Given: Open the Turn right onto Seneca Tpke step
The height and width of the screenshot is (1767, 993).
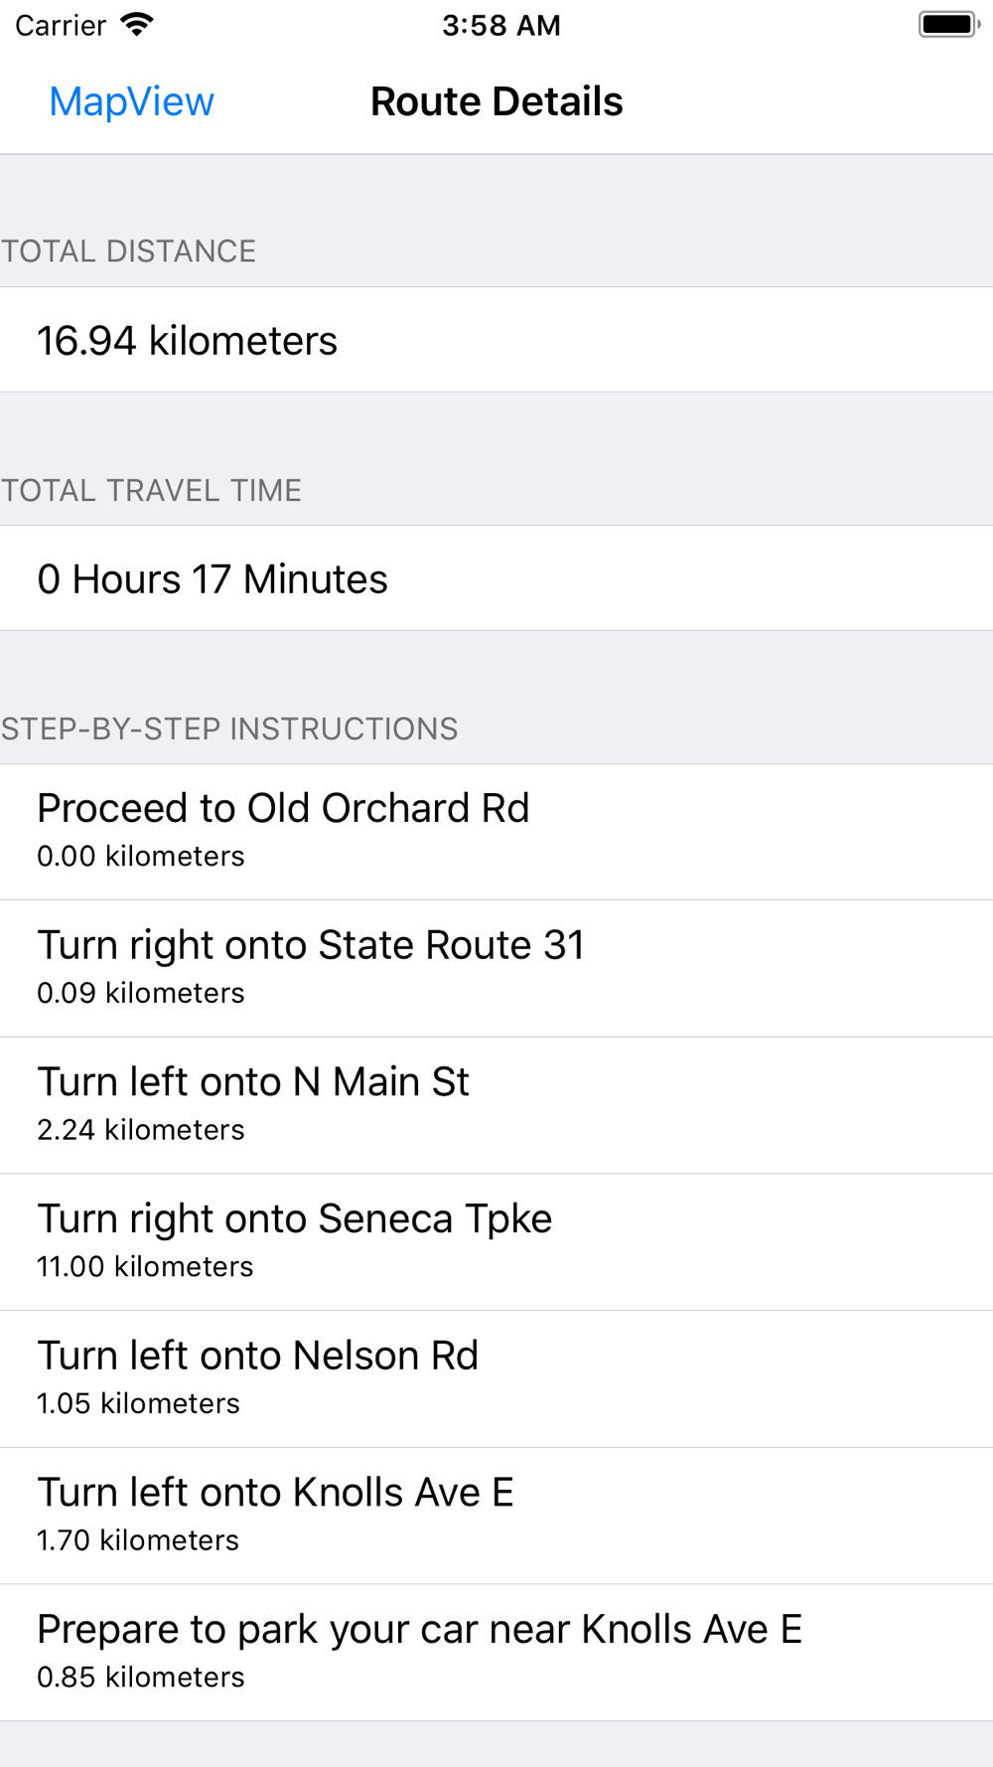Looking at the screenshot, I should coord(496,1242).
